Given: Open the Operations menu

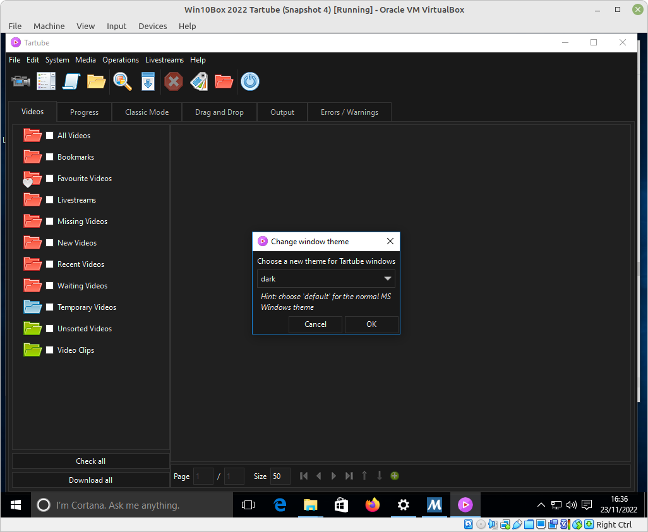Looking at the screenshot, I should tap(121, 60).
